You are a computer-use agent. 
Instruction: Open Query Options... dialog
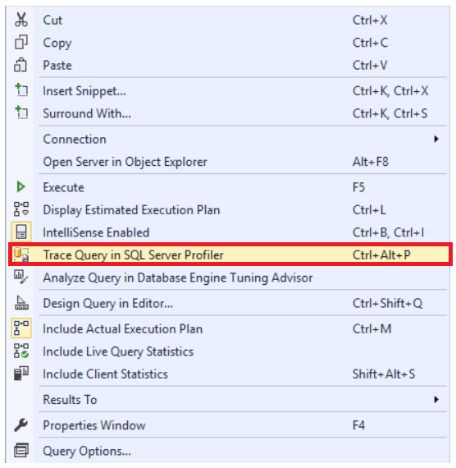coord(230,451)
